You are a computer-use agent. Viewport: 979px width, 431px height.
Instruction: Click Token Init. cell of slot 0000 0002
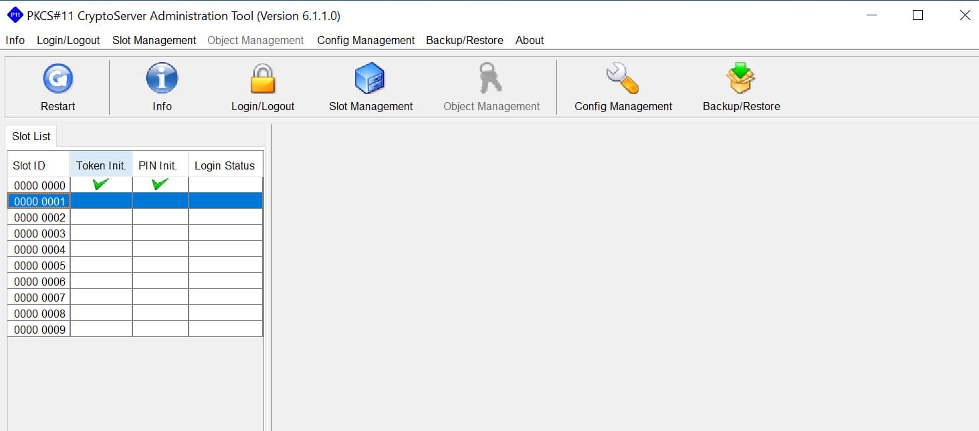101,217
